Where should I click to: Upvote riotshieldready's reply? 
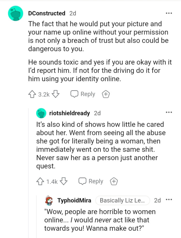tap(40, 181)
